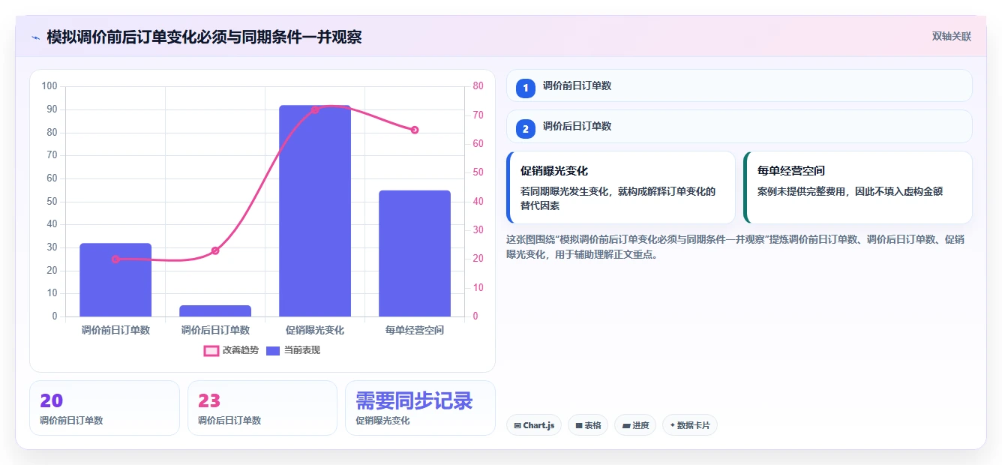Open the 表格 tag
1002x465 pixels.
588,425
